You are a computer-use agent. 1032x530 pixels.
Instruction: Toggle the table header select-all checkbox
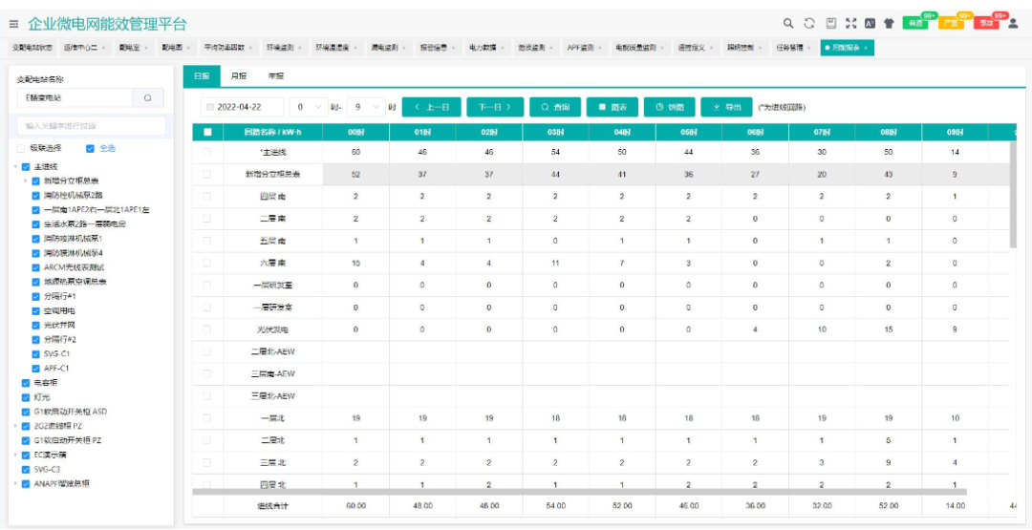pos(208,132)
